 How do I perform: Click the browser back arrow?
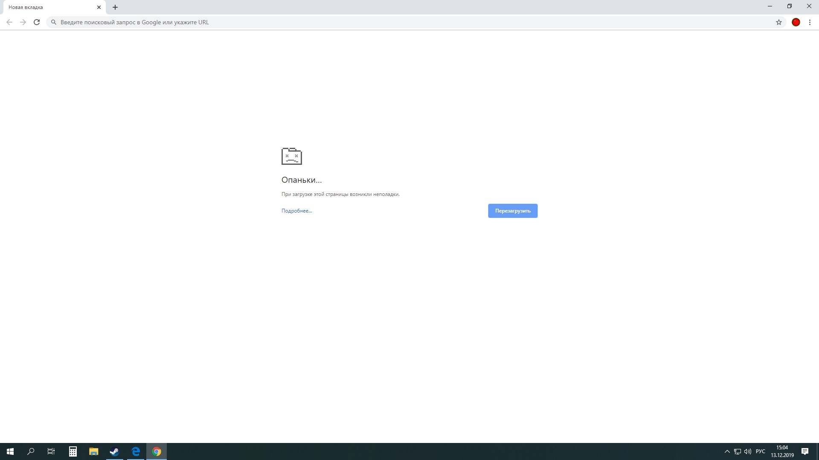pos(9,22)
